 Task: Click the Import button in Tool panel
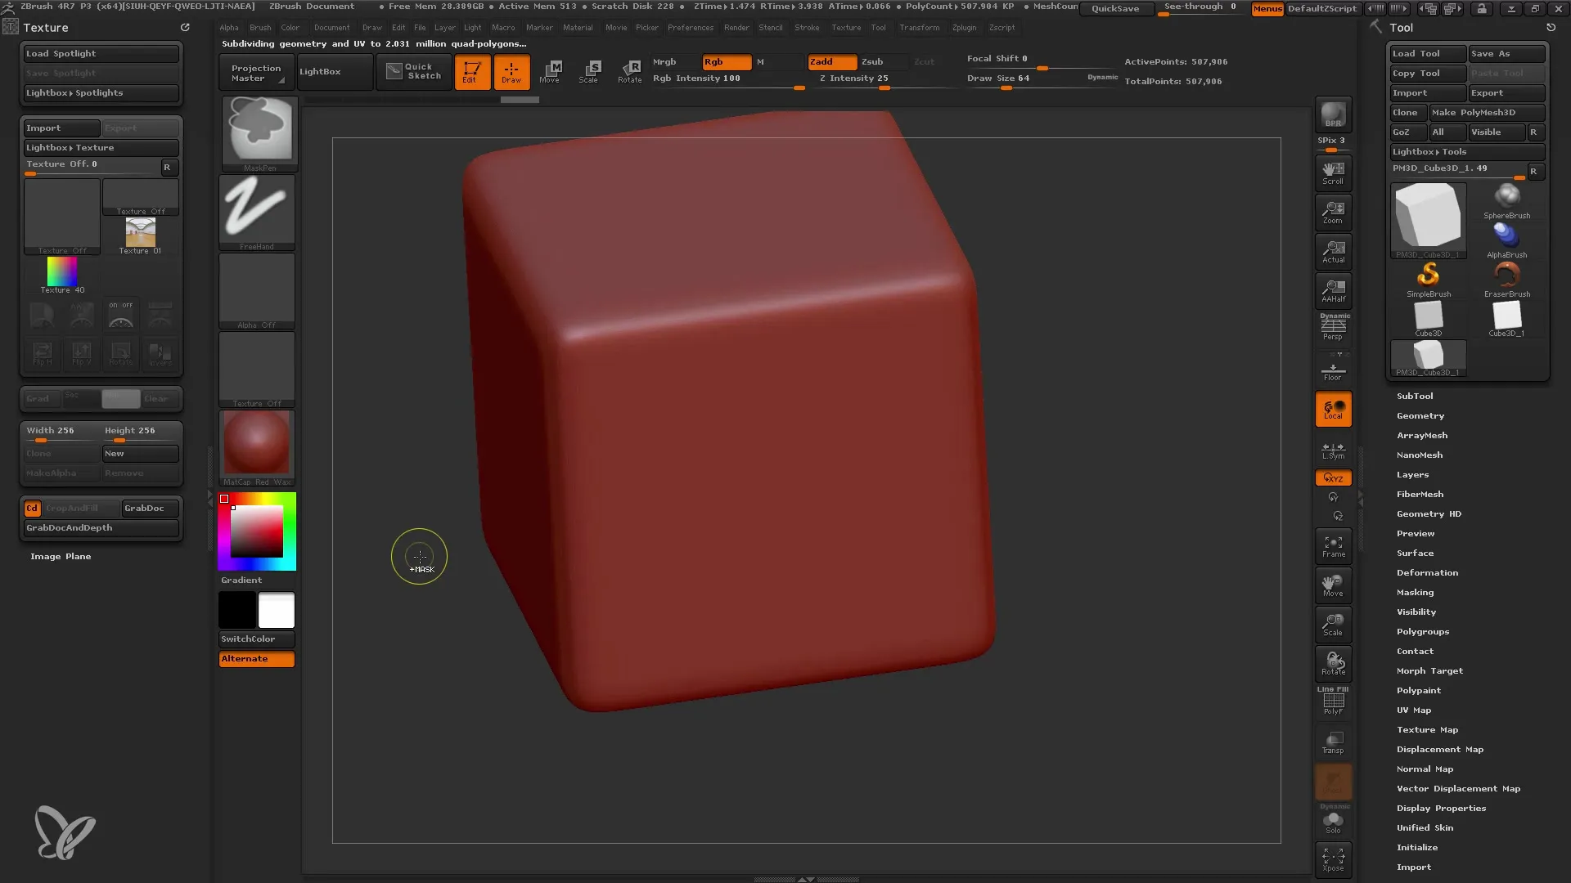point(1413,867)
